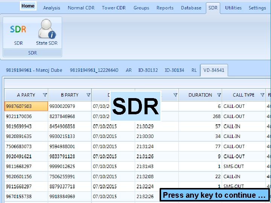Select duration cell 57
Viewport: 271px width, 203px height.
pos(200,126)
